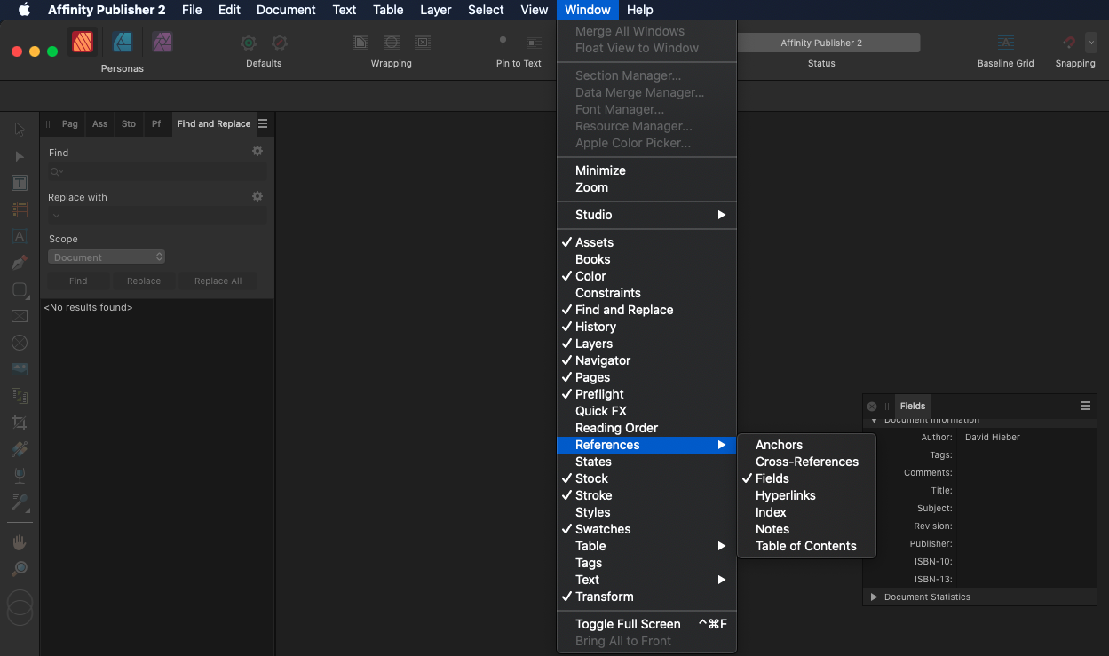Toggle the Baseline Grid icon
Image resolution: width=1109 pixels, height=656 pixels.
1005,43
